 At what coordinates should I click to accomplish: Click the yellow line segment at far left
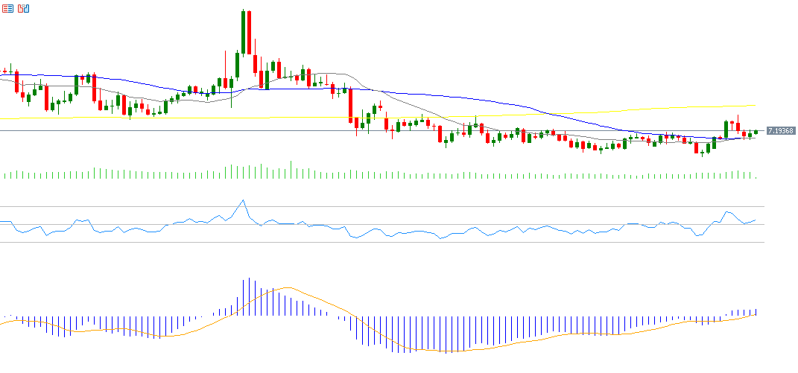coord(45,118)
